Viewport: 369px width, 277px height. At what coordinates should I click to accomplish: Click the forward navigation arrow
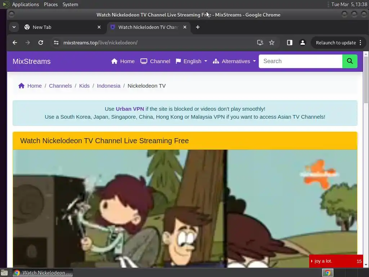[x=28, y=43]
